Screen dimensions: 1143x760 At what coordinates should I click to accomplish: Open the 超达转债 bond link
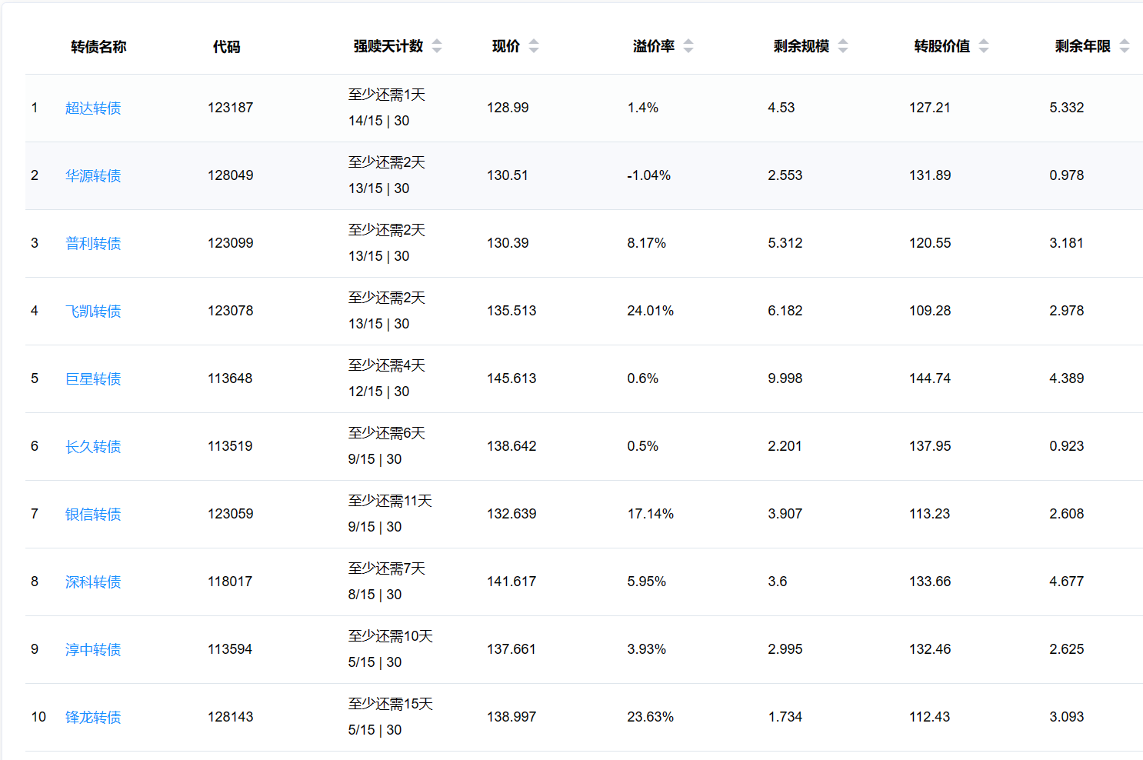tap(93, 108)
